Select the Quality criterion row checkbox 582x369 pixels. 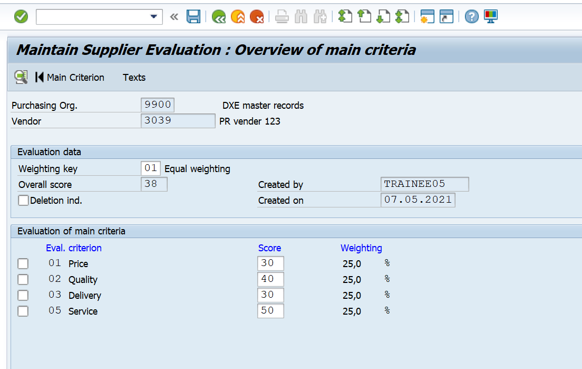23,279
